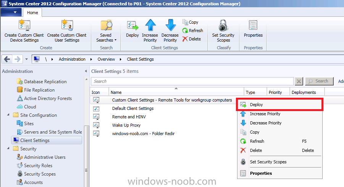Viewport: 344px width, 187px height.
Task: Choose Increase Priority from context menu
Action: pos(279,114)
